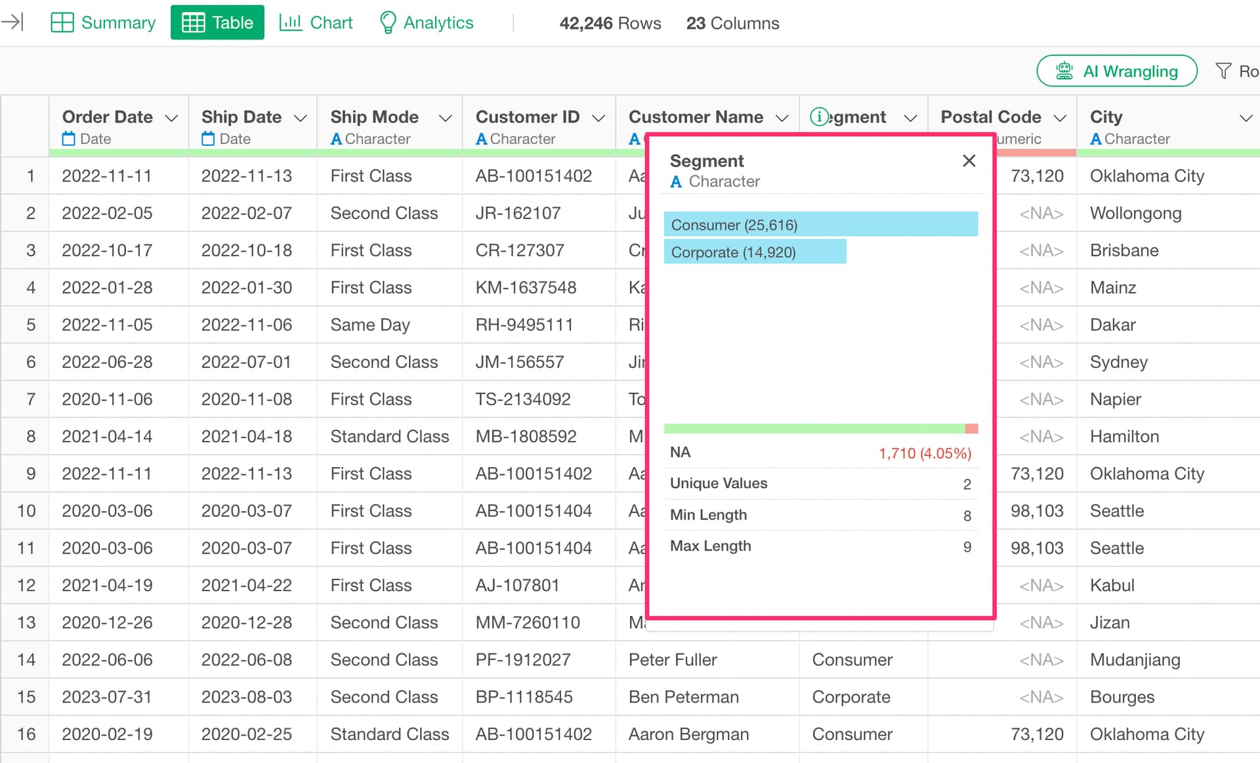Click the info icon on Segment column
This screenshot has height=763, width=1260.
click(x=819, y=117)
